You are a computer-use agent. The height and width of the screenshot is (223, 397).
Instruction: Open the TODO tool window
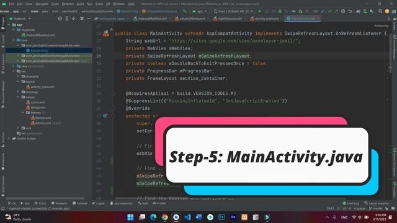40,203
